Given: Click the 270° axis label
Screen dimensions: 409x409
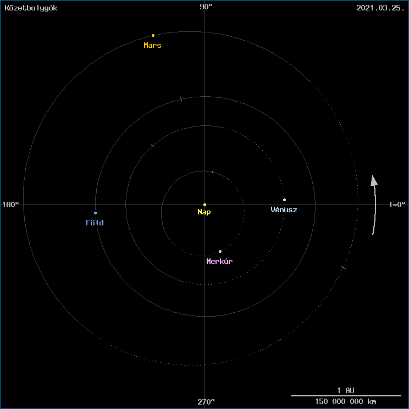Looking at the screenshot, I should point(206,402).
